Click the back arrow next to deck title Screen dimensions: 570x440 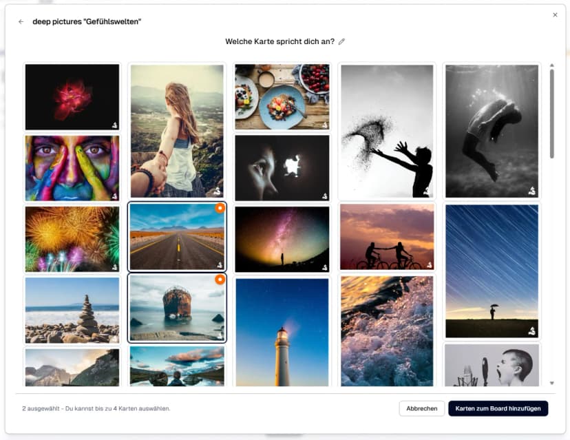coord(21,22)
